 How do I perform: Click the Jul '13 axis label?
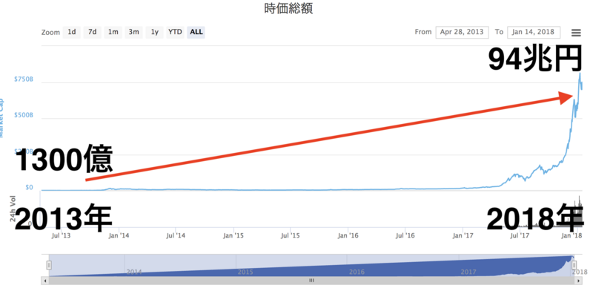62,235
